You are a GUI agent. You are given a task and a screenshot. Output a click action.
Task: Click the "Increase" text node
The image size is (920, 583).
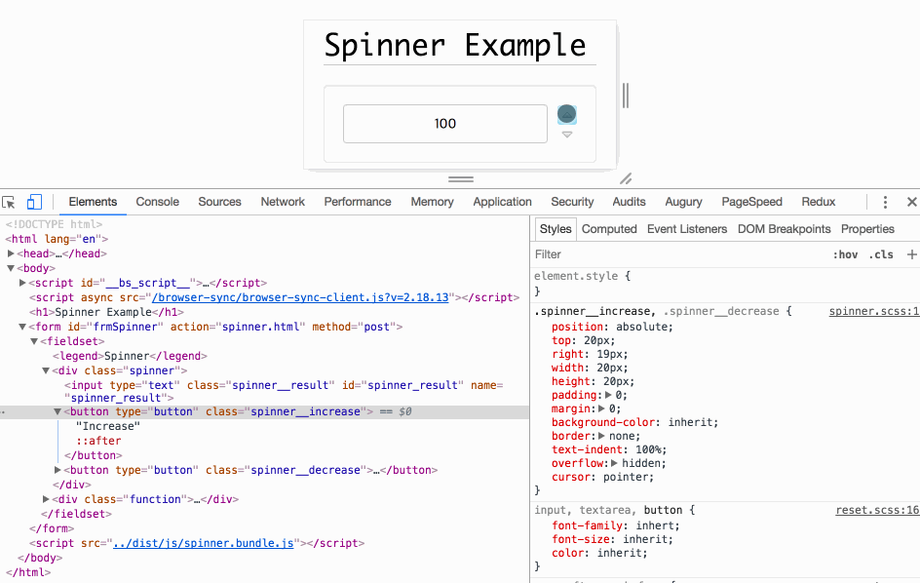108,426
